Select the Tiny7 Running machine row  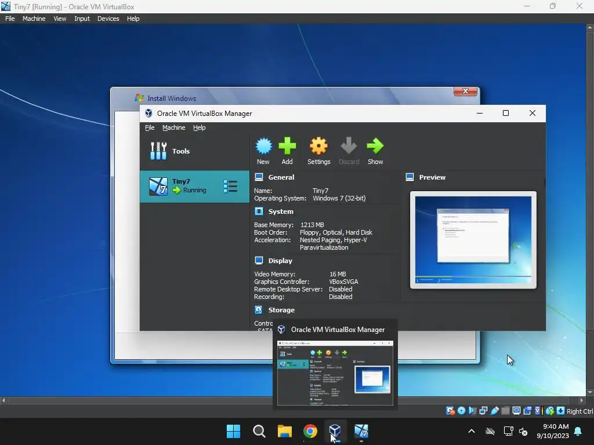click(194, 186)
